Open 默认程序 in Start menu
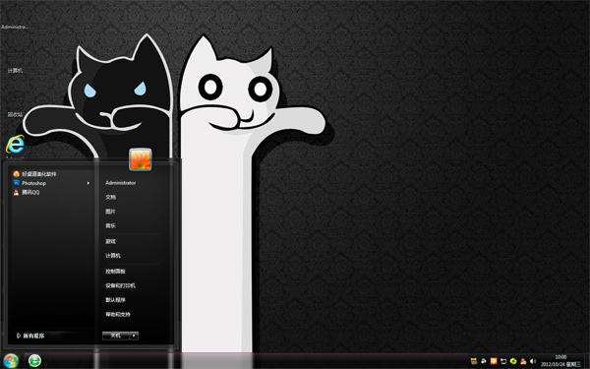 115,300
